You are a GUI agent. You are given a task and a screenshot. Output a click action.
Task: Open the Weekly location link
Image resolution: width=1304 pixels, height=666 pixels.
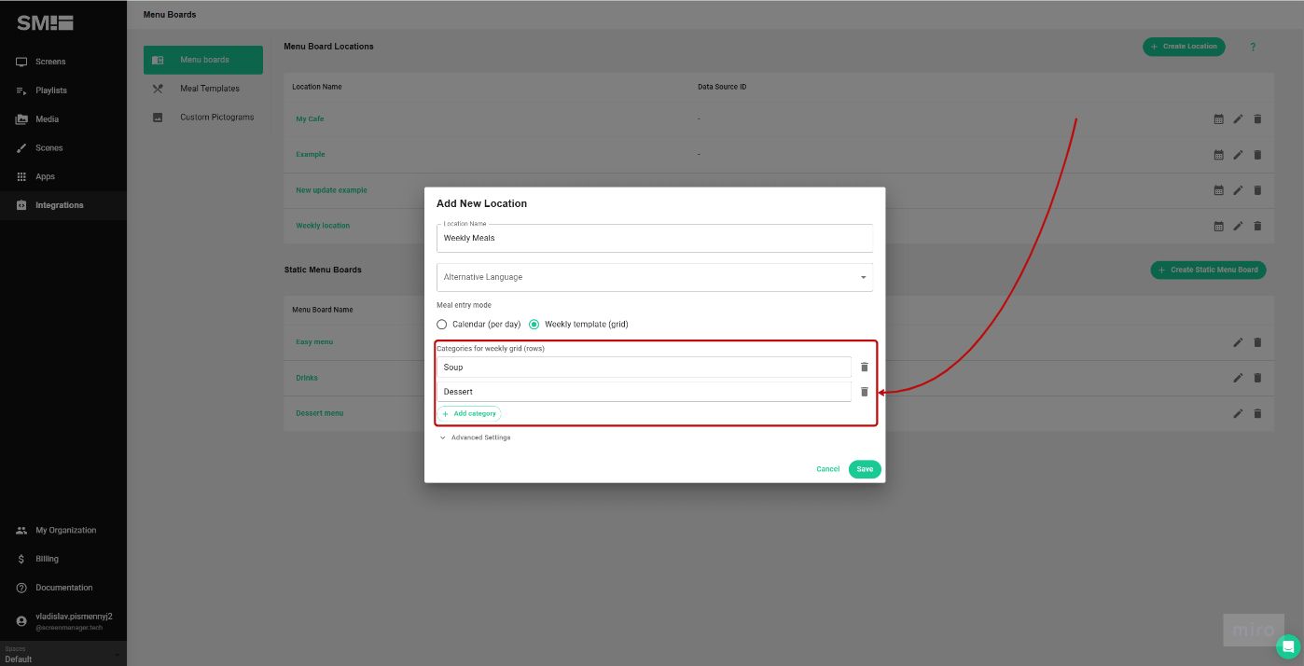[x=323, y=226]
